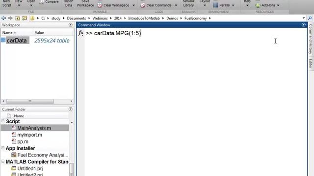
Task: Open the Clear Commands dropdown arrow
Action: (176, 5)
